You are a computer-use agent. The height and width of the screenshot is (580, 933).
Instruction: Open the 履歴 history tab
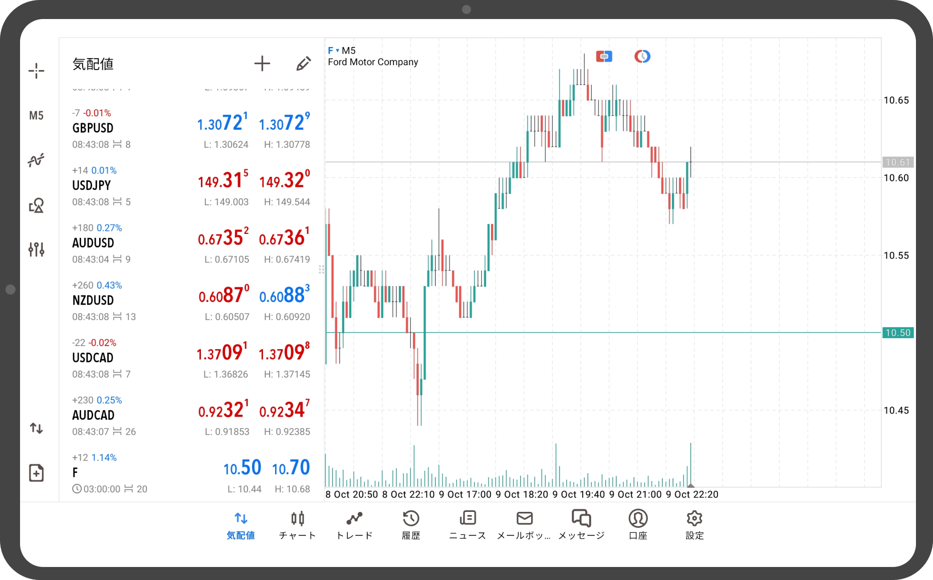(x=411, y=525)
